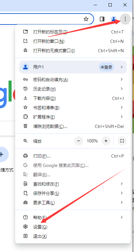Click the 未登录 sign-in badge
This screenshot has height=252, width=134.
[106, 67]
